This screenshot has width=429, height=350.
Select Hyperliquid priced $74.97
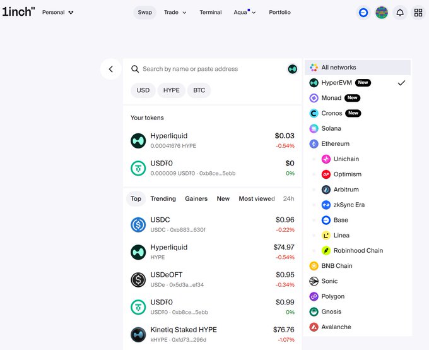(x=213, y=252)
